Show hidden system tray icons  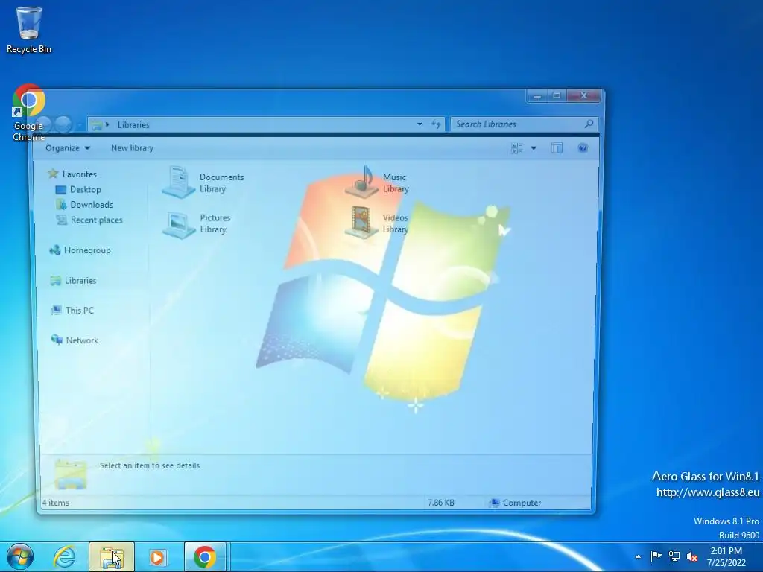click(x=638, y=556)
